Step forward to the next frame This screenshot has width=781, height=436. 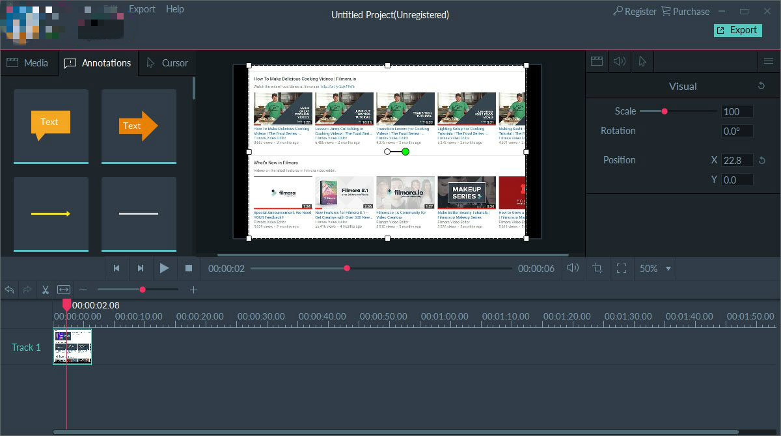point(140,268)
